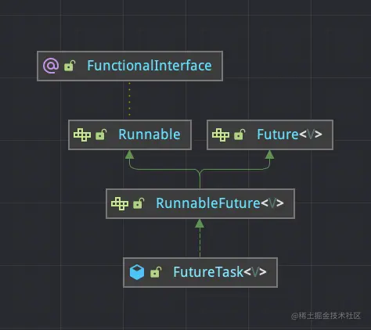Click the arrowhead pointing to RunnableFuture<V>
This screenshot has height=330, width=371.
tap(200, 224)
